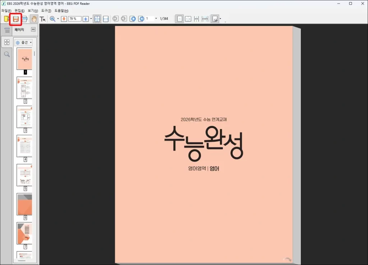Click the EBSi PDF Reader app icon
368x265 pixels.
4,4
